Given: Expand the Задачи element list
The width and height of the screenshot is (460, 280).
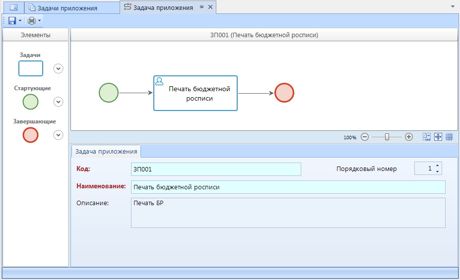Looking at the screenshot, I should 59,68.
